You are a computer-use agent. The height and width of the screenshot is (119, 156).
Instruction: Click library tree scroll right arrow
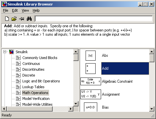(71, 109)
